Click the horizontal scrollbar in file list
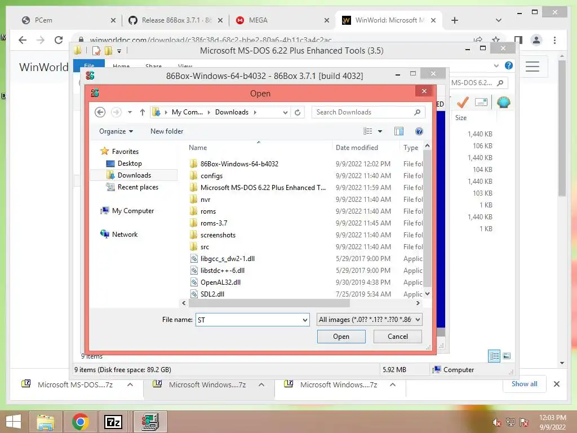Image resolution: width=577 pixels, height=433 pixels. [x=269, y=303]
